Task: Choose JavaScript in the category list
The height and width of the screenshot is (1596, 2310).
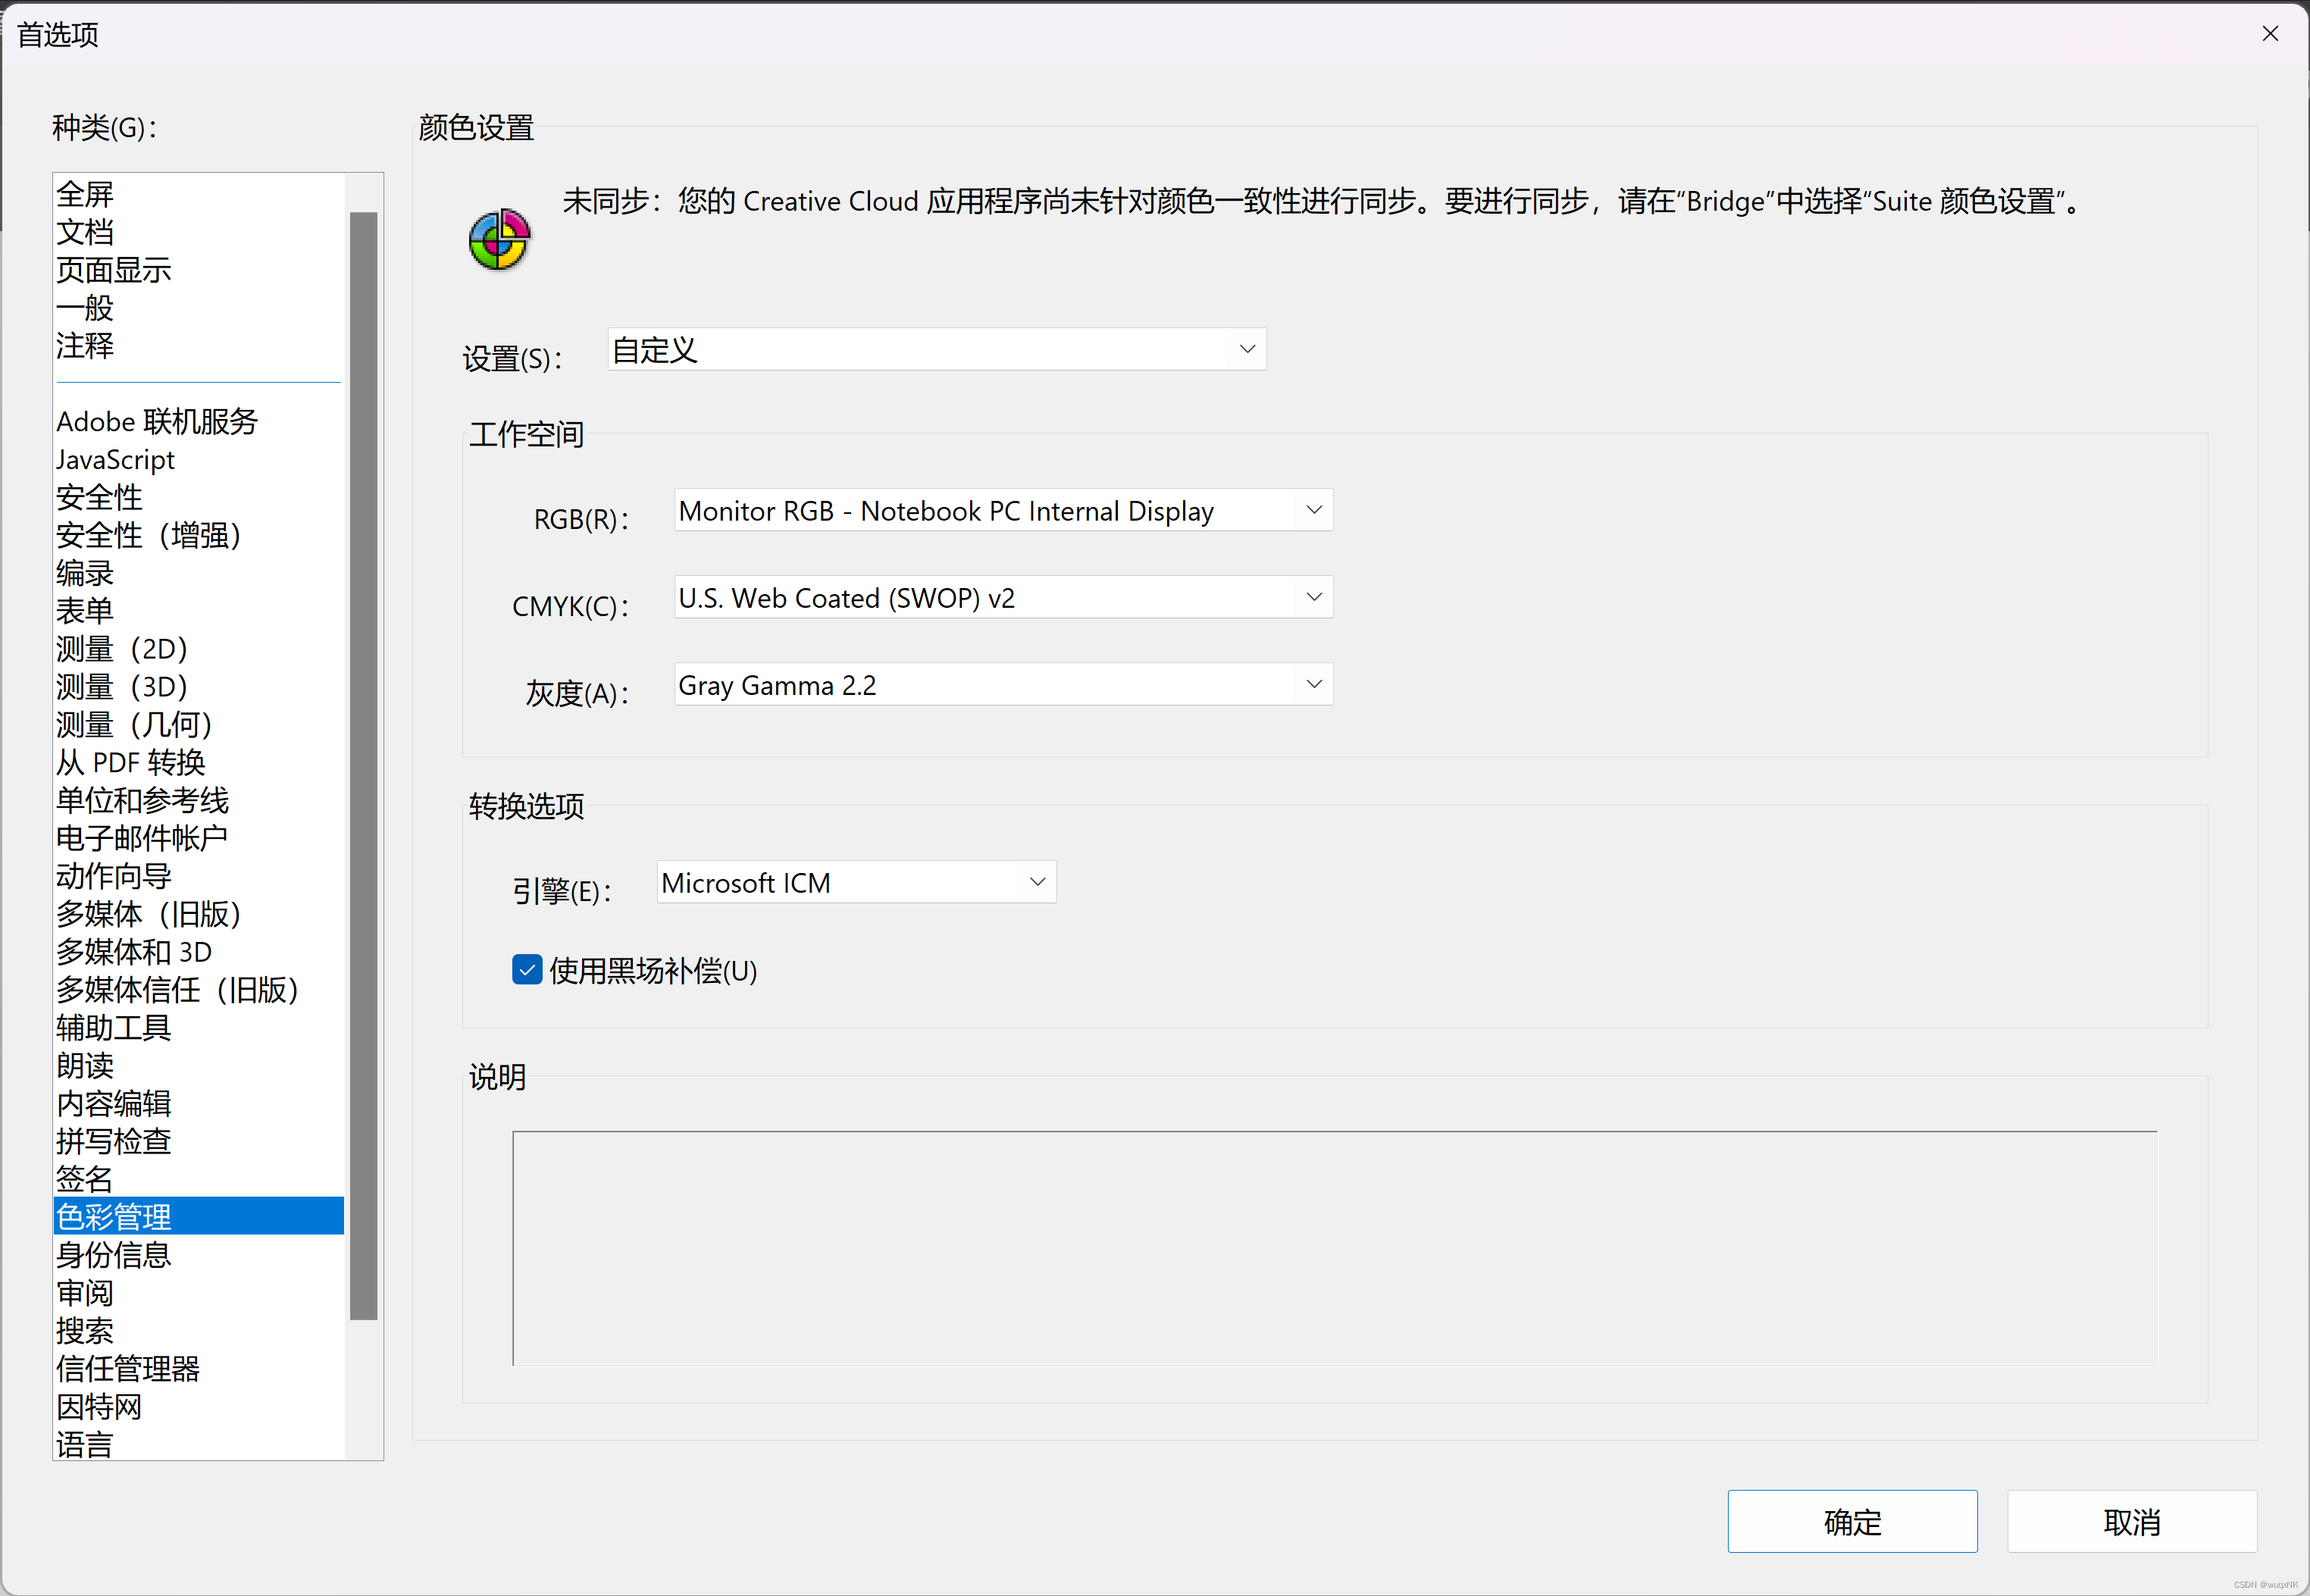Action: coord(115,460)
